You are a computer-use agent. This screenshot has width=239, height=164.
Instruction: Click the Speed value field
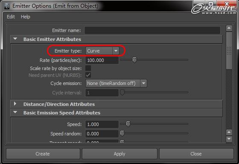pyautogui.click(x=102, y=124)
